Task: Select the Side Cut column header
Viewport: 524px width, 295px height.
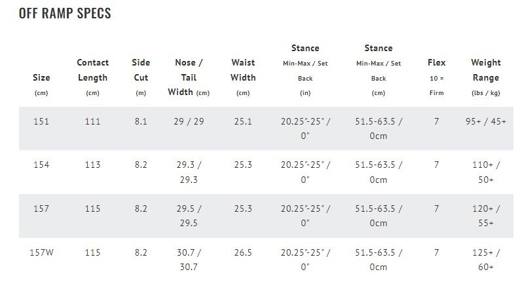Action: 141,70
